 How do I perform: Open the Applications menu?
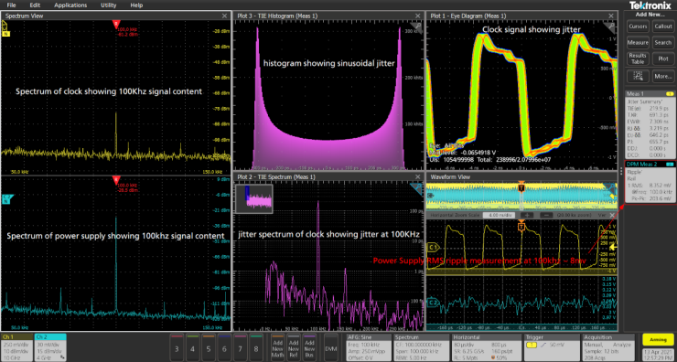[x=70, y=5]
